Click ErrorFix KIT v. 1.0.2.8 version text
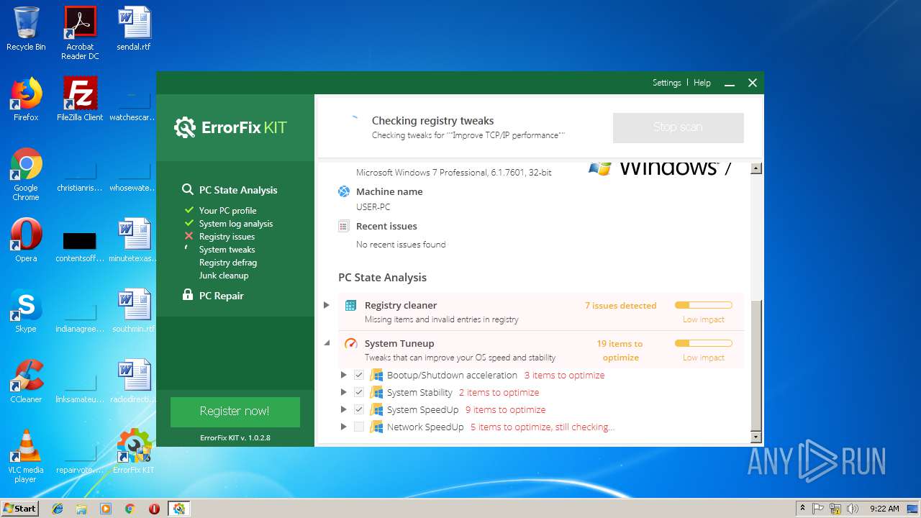Viewport: 921px width, 518px height. [x=235, y=437]
